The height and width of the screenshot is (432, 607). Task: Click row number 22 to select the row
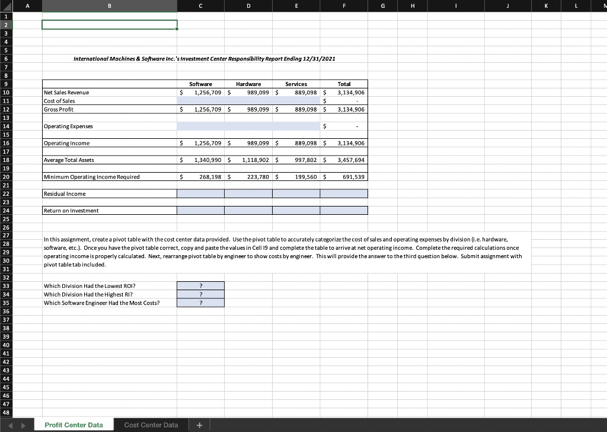[6, 193]
